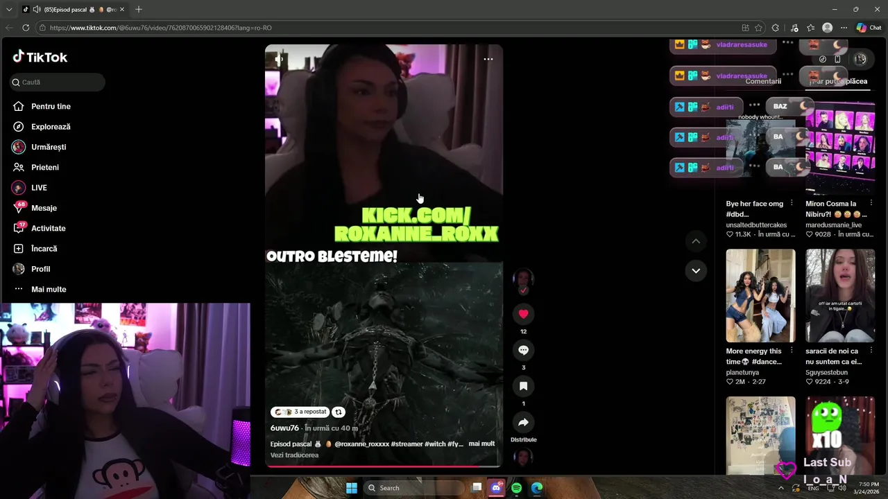Open Windows Start button

click(351, 488)
